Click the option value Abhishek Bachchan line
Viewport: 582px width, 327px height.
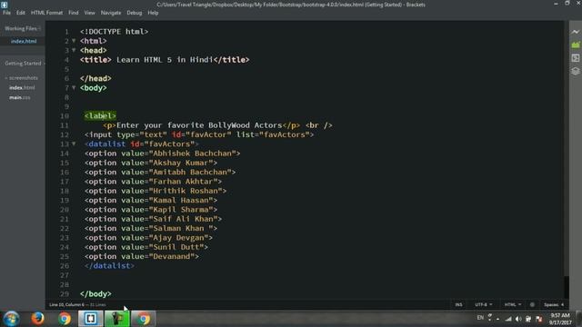162,154
